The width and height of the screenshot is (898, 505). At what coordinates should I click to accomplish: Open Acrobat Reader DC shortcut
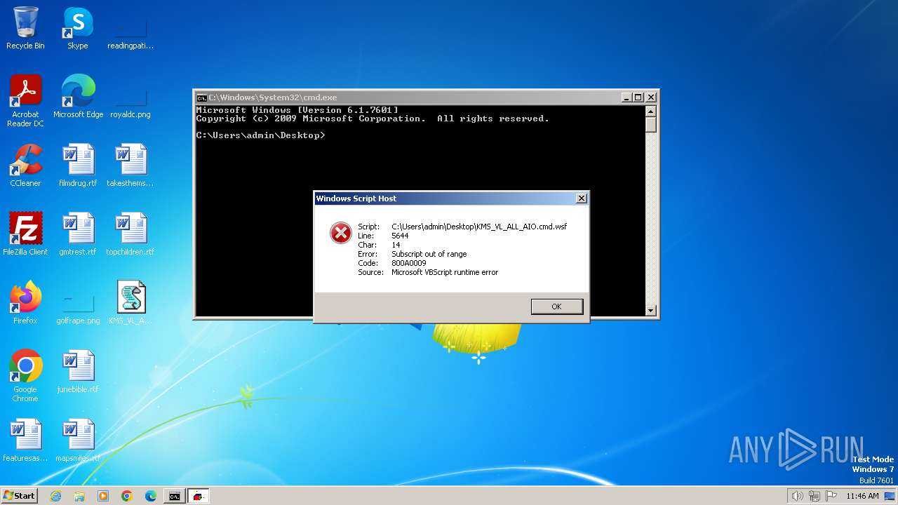(x=25, y=101)
